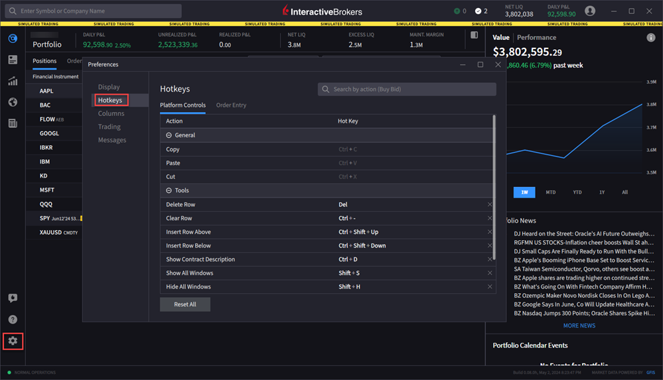663x380 pixels.
Task: Select Trading in Preferences sidebar
Action: pyautogui.click(x=109, y=127)
